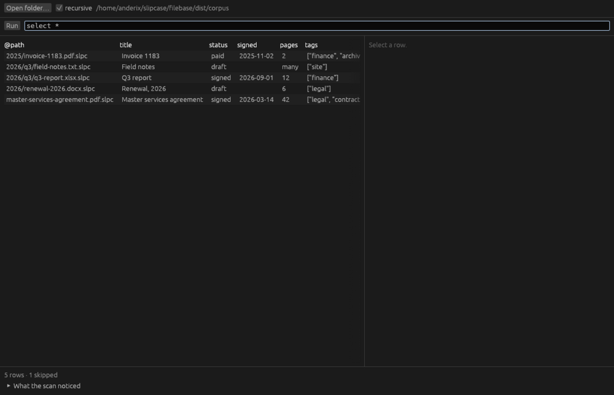Screen dimensions: 614x395
Task: Click the folder path /home/anderix/slipcase text
Action: coord(163,8)
